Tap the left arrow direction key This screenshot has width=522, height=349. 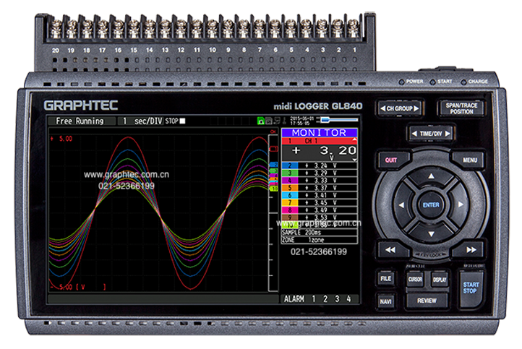pyautogui.click(x=402, y=205)
